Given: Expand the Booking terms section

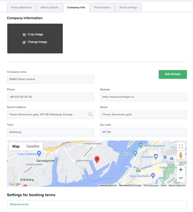Looking at the screenshot, I should click(97, 204).
